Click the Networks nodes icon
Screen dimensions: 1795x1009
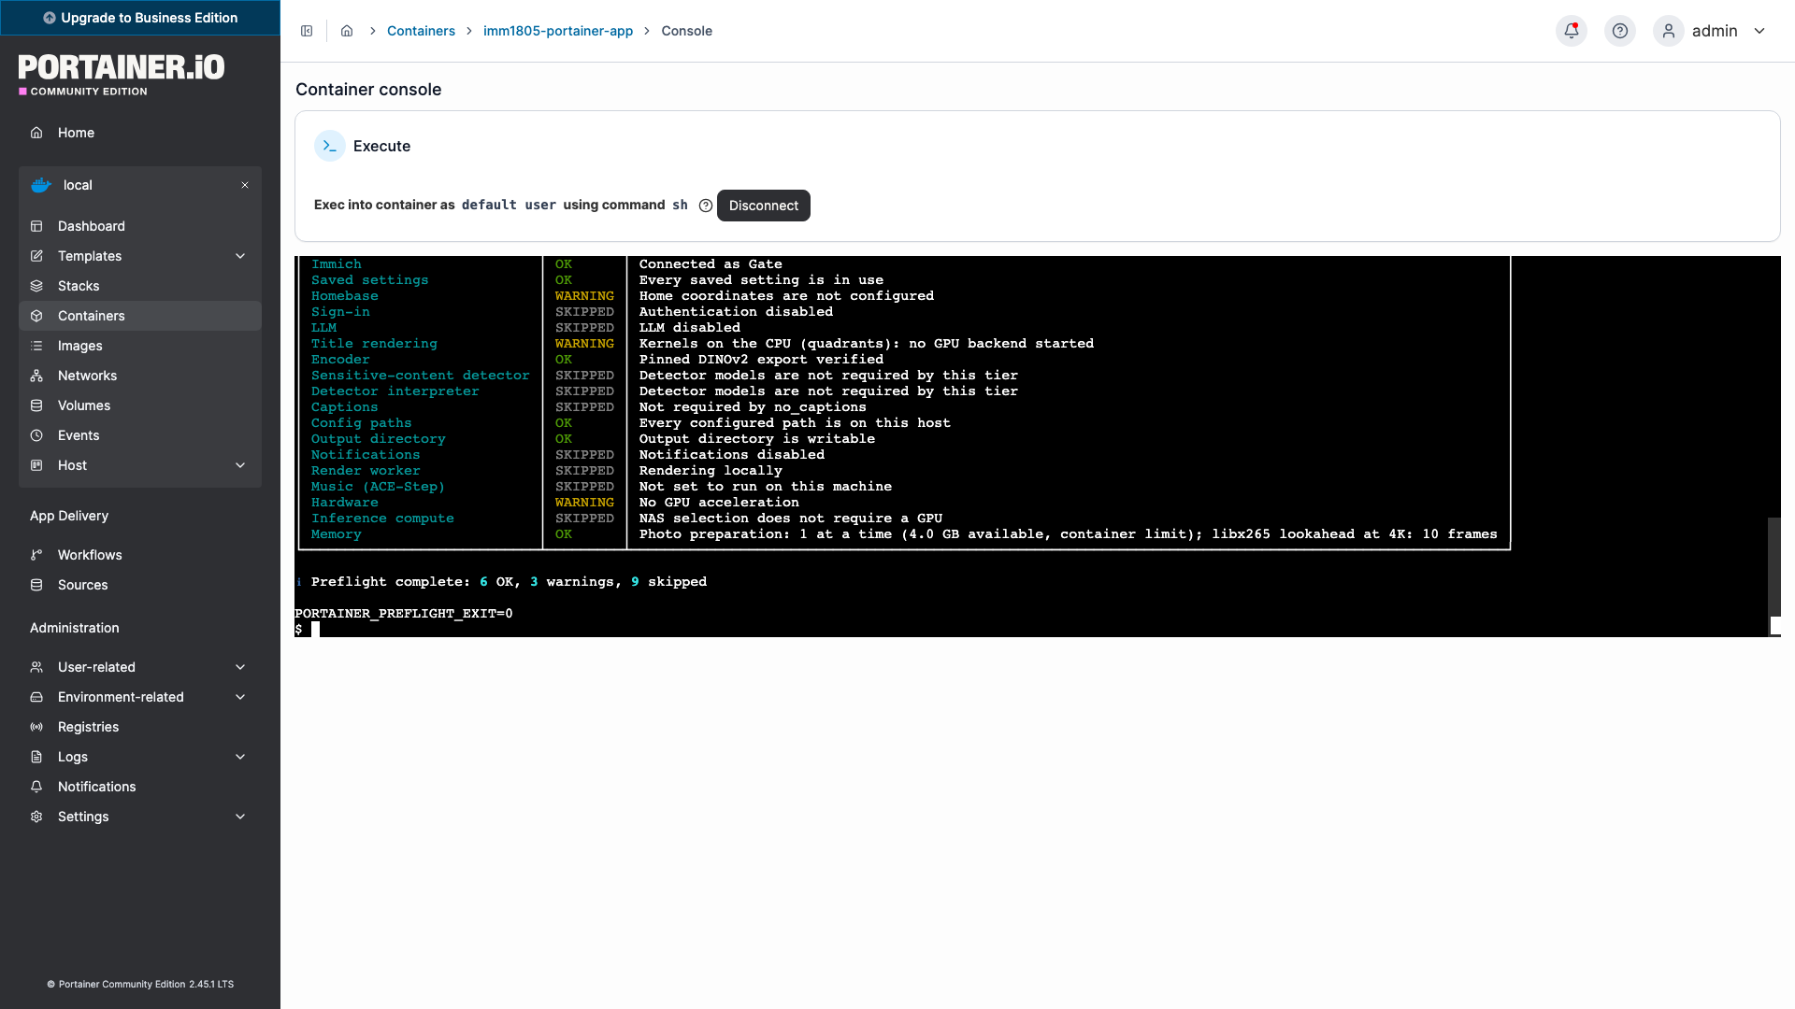(x=36, y=376)
